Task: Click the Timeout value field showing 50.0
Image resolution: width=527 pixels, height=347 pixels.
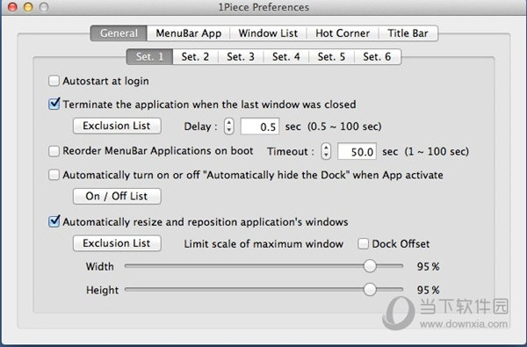Action: pos(357,151)
